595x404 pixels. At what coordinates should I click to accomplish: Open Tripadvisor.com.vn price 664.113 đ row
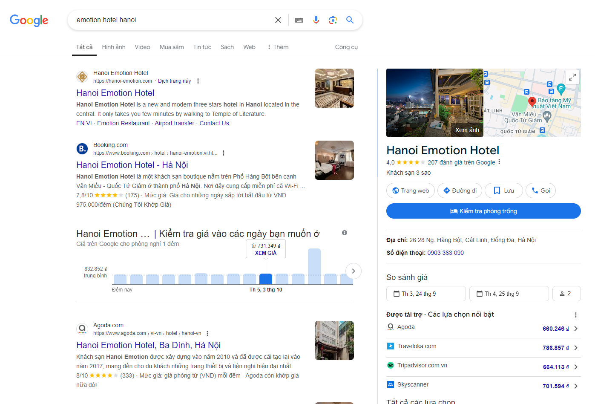point(483,366)
